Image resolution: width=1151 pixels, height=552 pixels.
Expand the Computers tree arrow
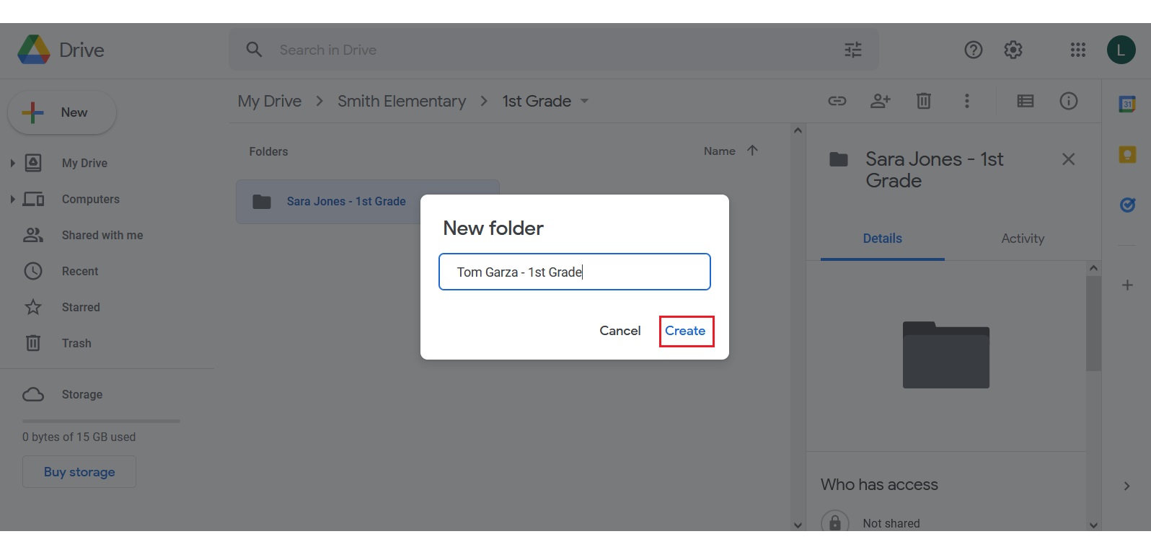coord(12,199)
